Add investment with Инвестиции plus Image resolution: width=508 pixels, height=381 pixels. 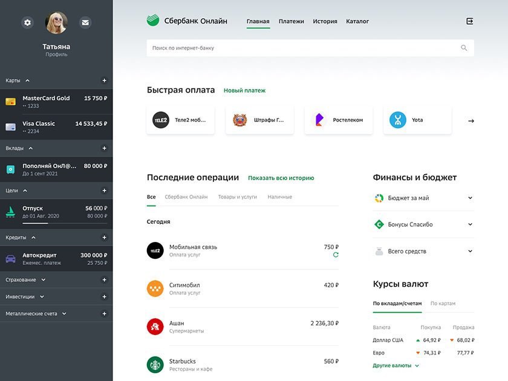[104, 297]
